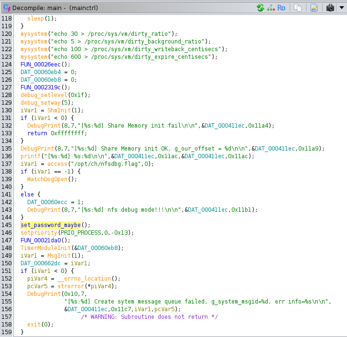The width and height of the screenshot is (347, 337).
Task: Open the data flow graph icon
Action: click(271, 8)
